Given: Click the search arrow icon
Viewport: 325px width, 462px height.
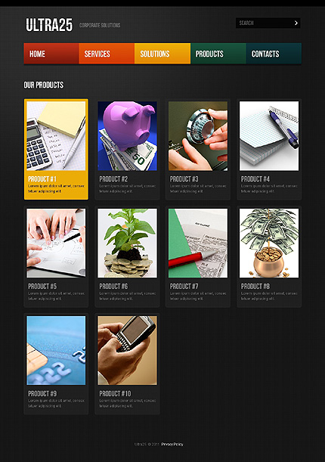Looking at the screenshot, I should click(x=296, y=23).
